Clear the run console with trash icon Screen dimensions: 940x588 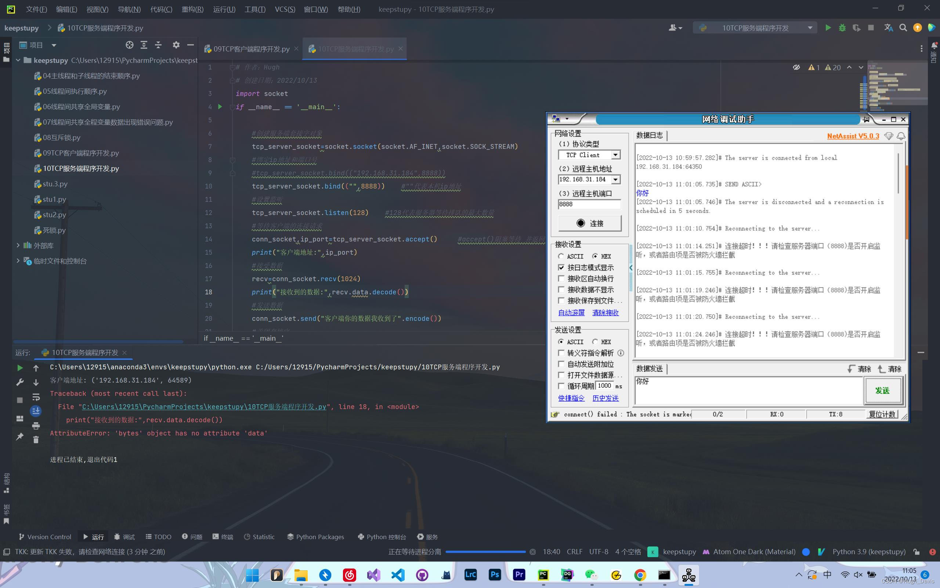tap(36, 440)
